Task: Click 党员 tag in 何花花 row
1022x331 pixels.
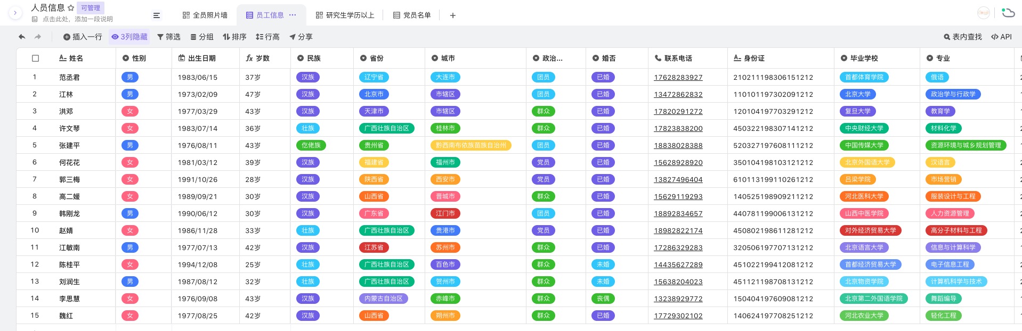Action: 544,162
